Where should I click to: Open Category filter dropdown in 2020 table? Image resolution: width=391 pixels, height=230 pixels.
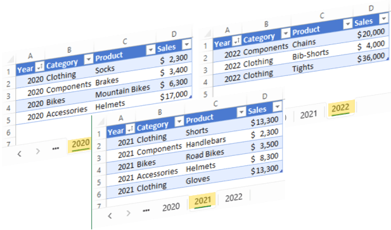(x=88, y=60)
